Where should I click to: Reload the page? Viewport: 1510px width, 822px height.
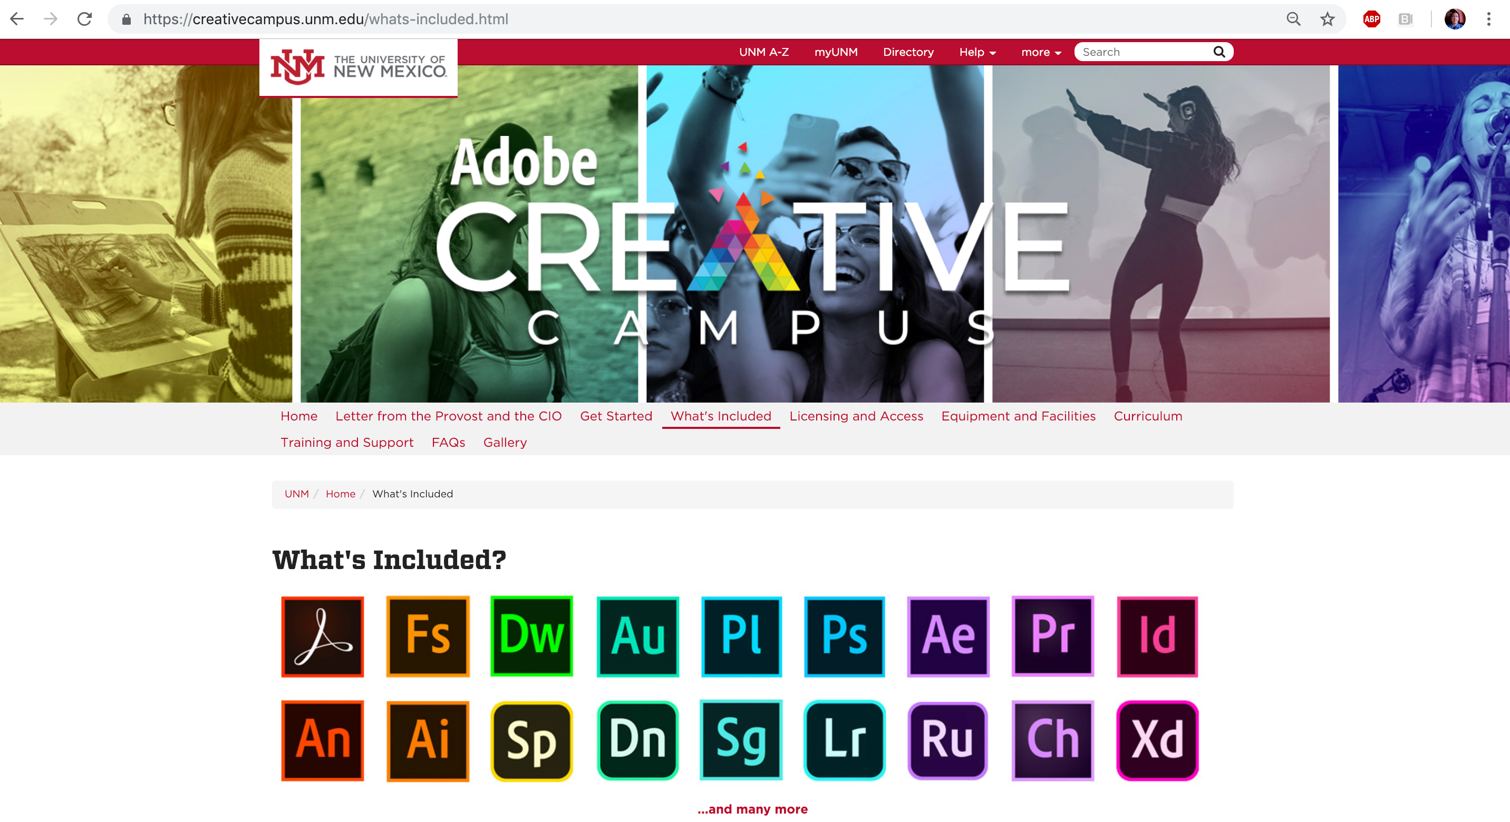click(x=85, y=19)
